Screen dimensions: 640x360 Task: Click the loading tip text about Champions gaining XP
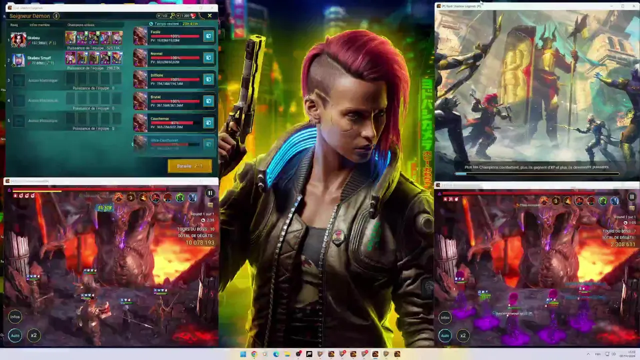click(536, 167)
